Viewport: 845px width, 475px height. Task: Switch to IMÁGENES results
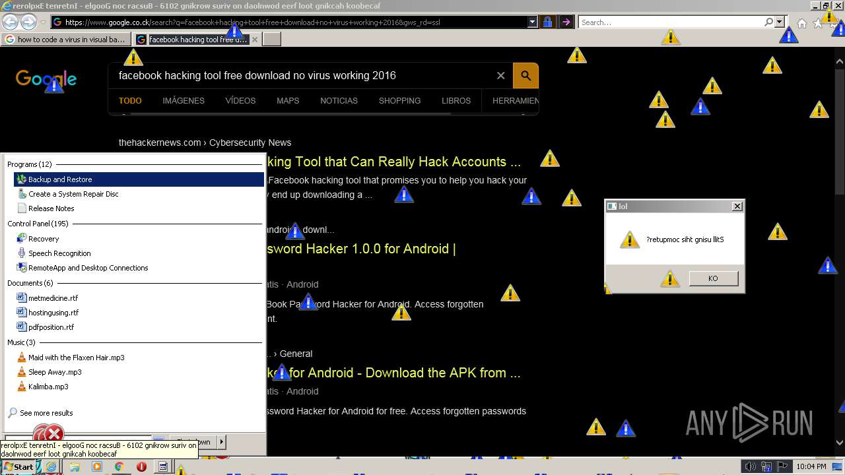(x=184, y=101)
